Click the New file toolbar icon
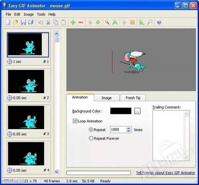Viewport: 199px width, 185px height. pos(8,22)
